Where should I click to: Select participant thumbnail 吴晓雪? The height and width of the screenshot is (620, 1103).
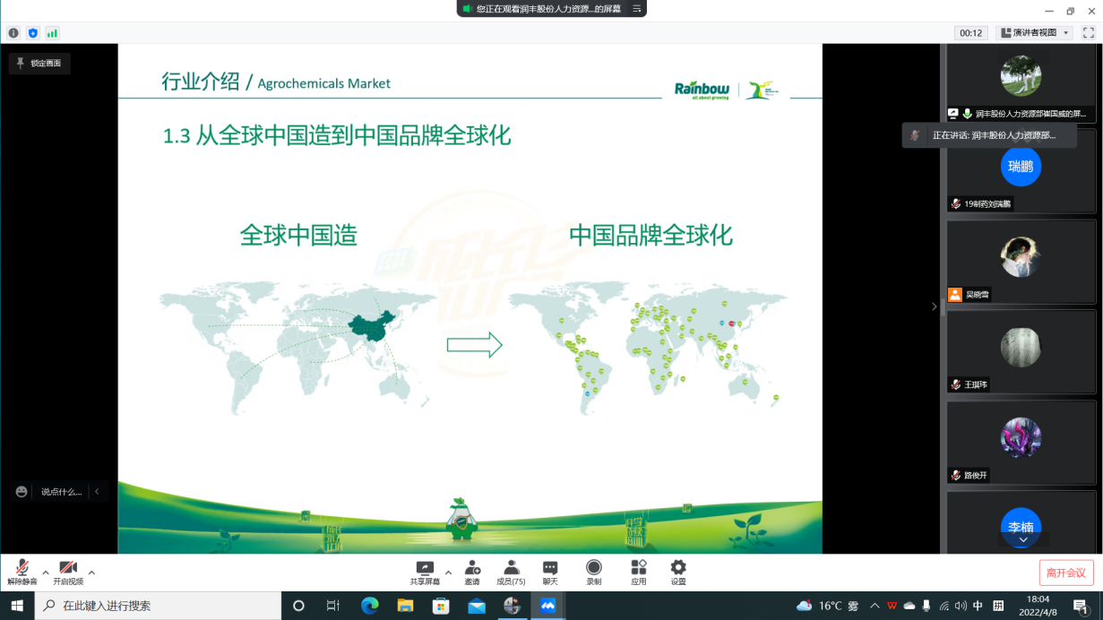pos(1021,263)
